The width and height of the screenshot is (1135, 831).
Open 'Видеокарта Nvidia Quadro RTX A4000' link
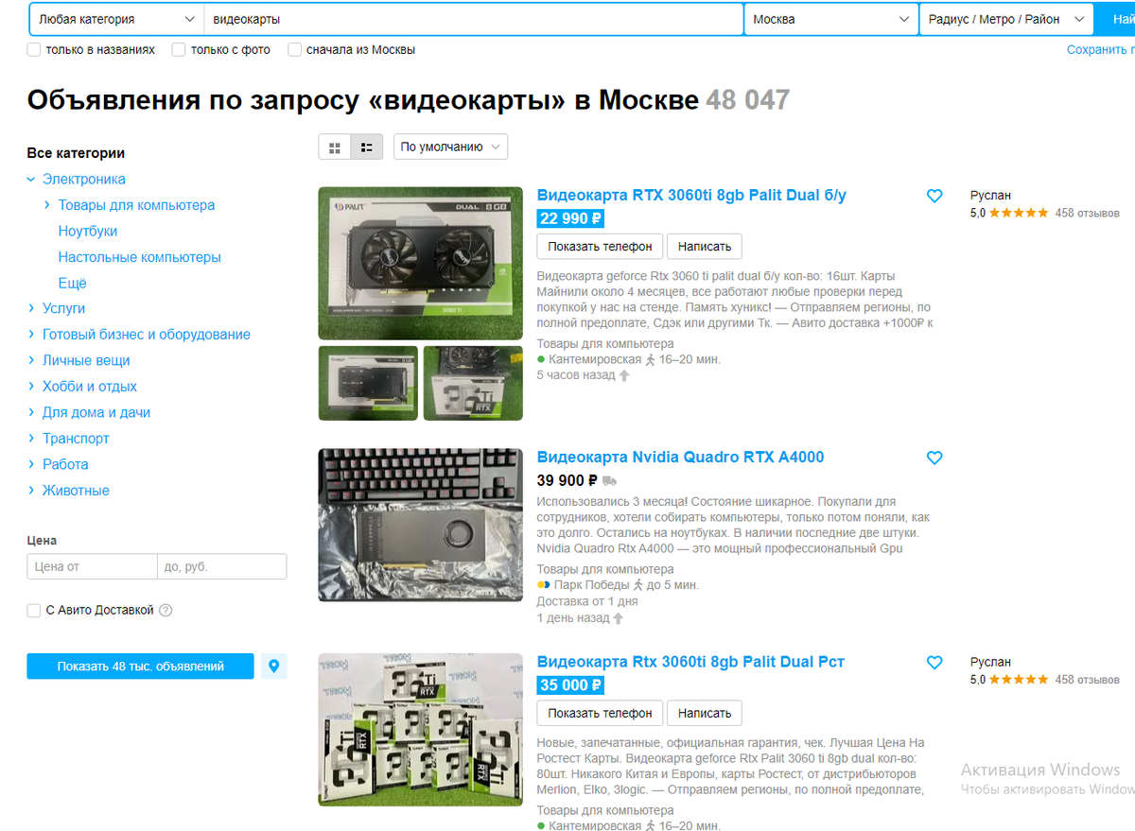680,458
